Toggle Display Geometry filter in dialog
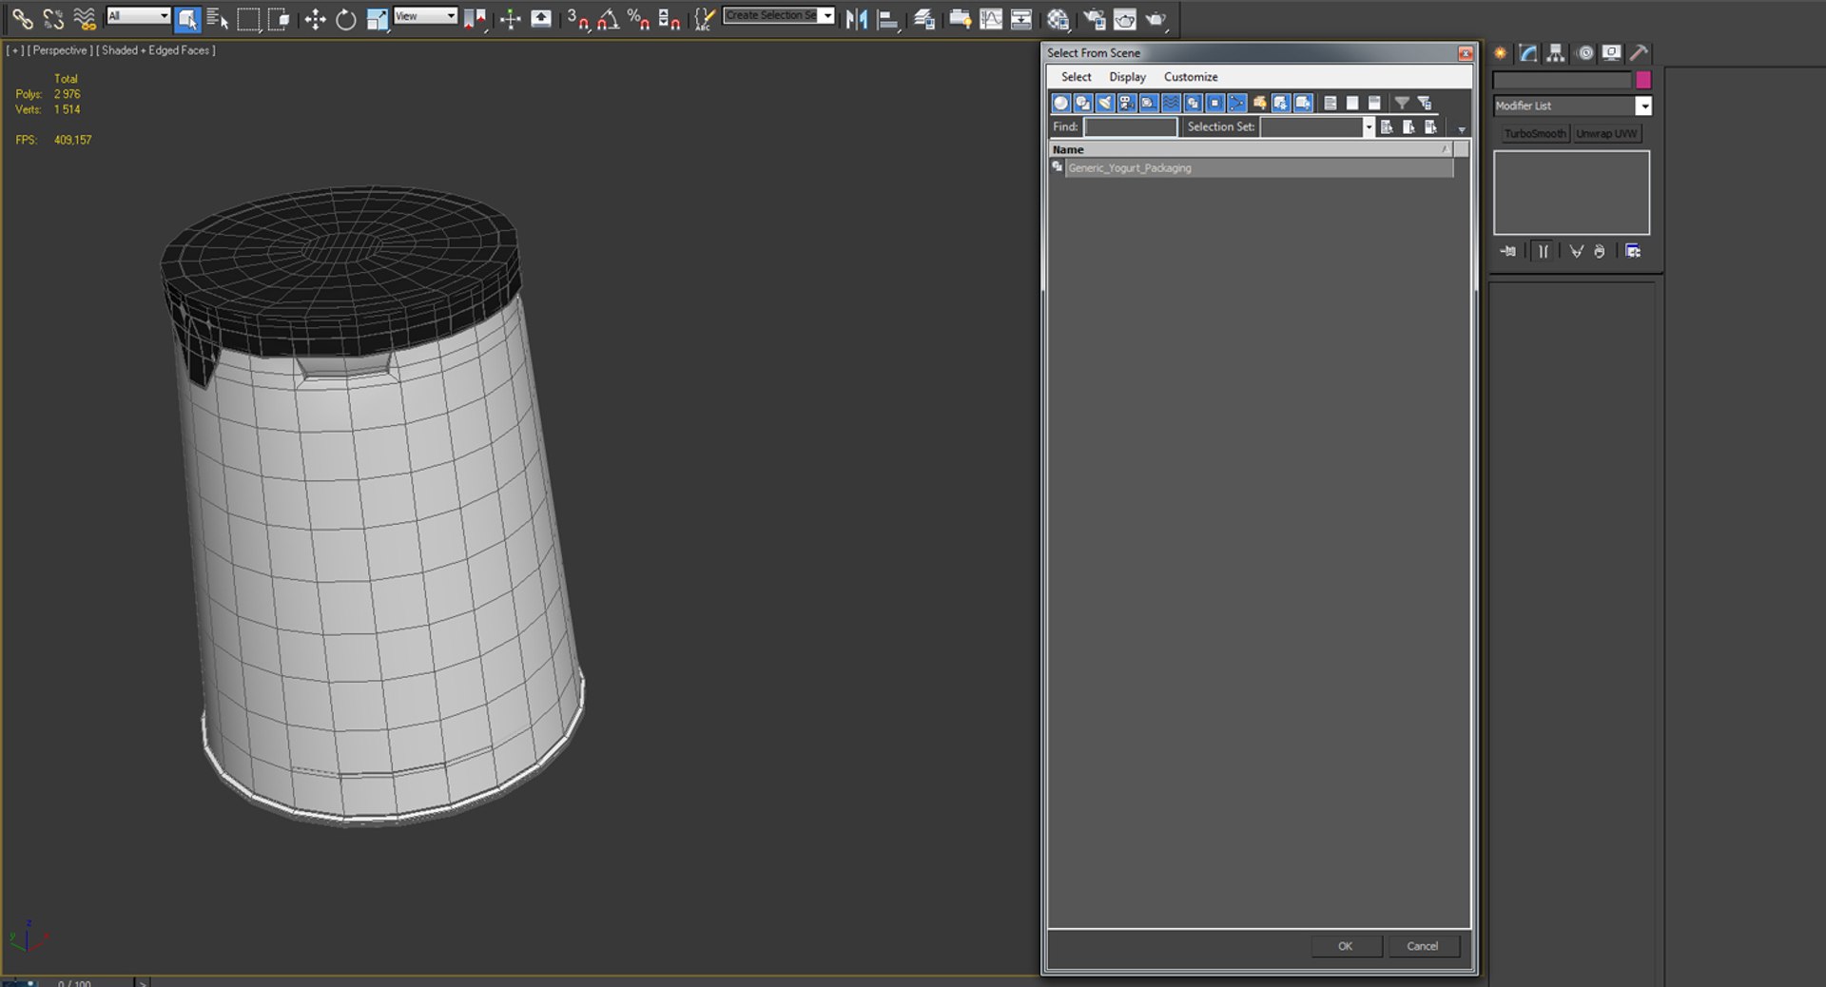The height and width of the screenshot is (987, 1826). pyautogui.click(x=1060, y=103)
